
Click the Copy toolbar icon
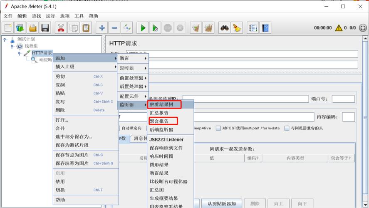73,28
